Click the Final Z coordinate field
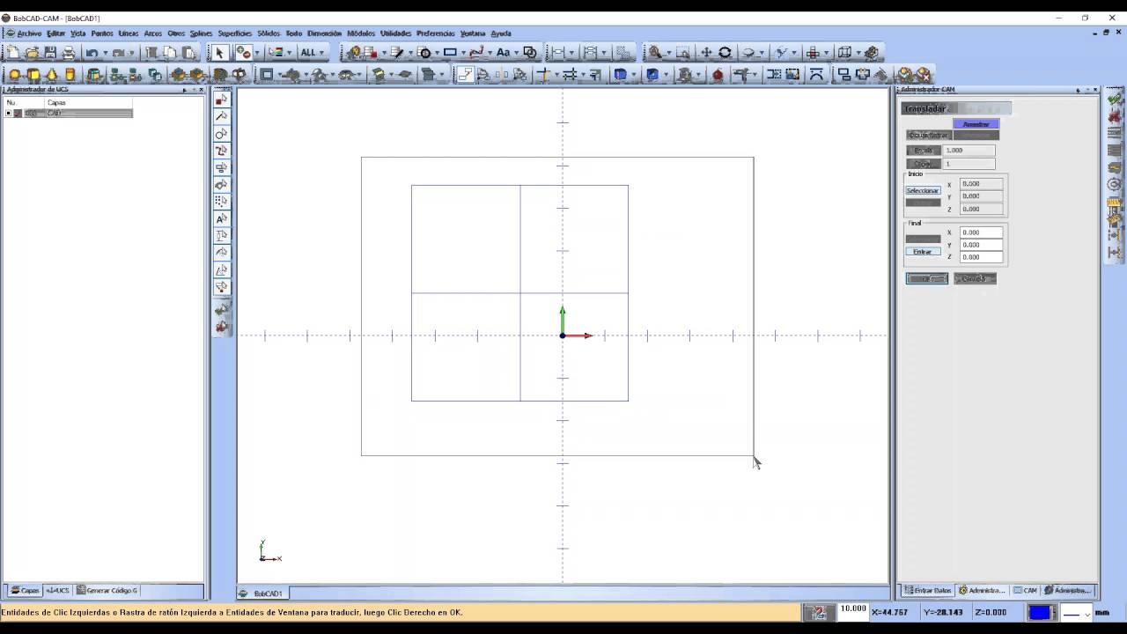The image size is (1127, 634). click(x=981, y=257)
